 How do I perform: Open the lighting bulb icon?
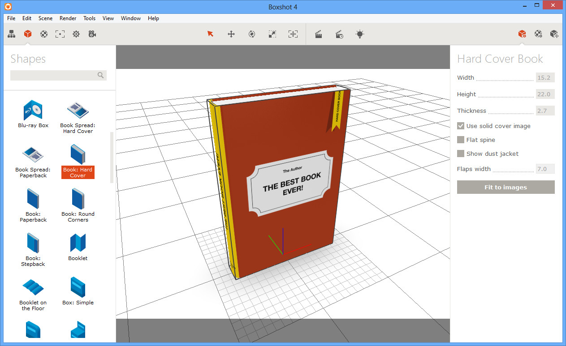coord(360,34)
